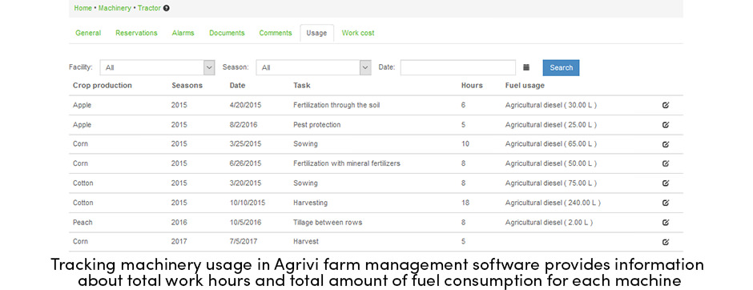Image resolution: width=753 pixels, height=290 pixels.
Task: Select the 'Harvest' task cell
Action: tap(306, 241)
